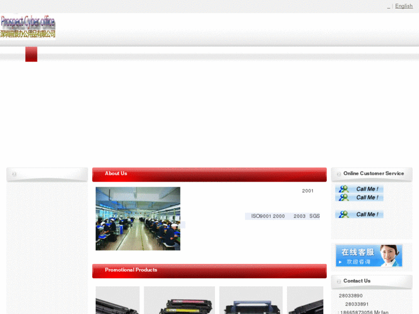Screen dimensions: 419x314
Task: Click the Contact Us heading
Action: tap(357, 281)
